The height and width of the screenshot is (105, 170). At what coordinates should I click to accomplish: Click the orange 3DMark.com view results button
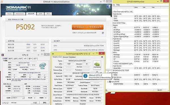point(88,27)
